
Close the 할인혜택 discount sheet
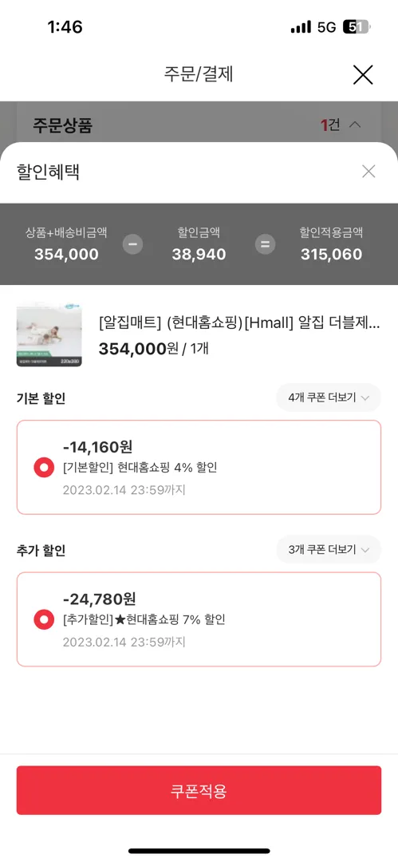coord(368,172)
